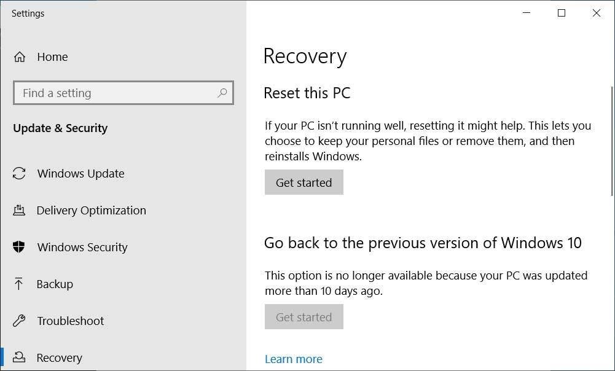Open the Windows Update text label
This screenshot has width=615, height=371.
80,174
